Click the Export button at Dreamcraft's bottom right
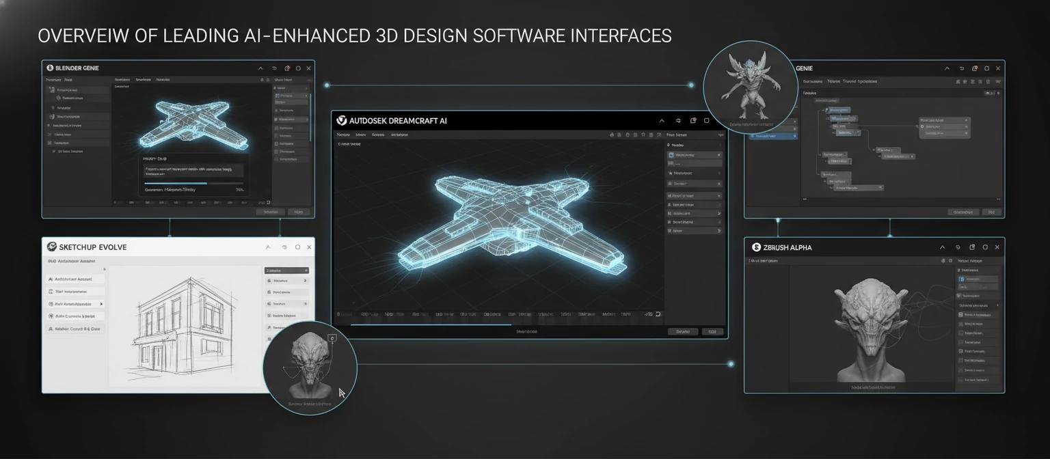 pos(711,331)
